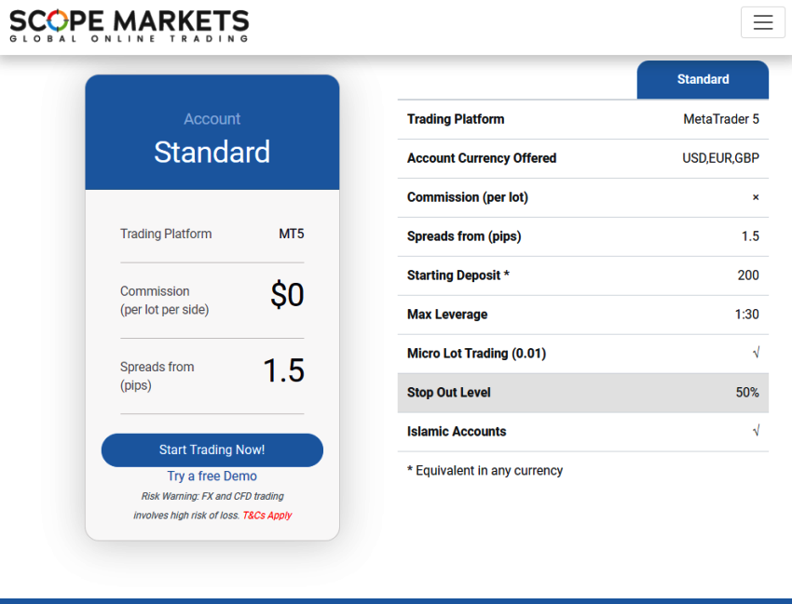
Task: Click the Spreads from (pips) table row
Action: click(583, 236)
